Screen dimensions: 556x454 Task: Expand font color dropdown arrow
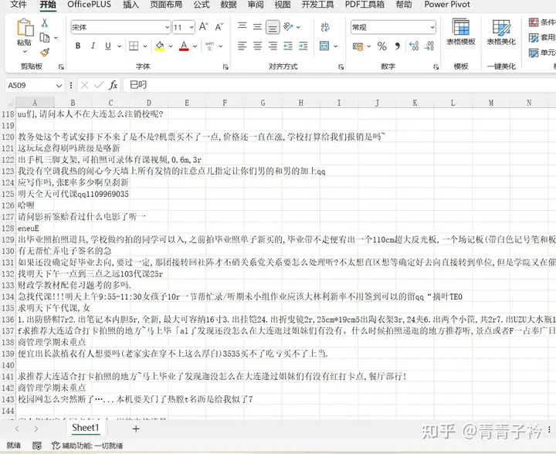pos(195,46)
